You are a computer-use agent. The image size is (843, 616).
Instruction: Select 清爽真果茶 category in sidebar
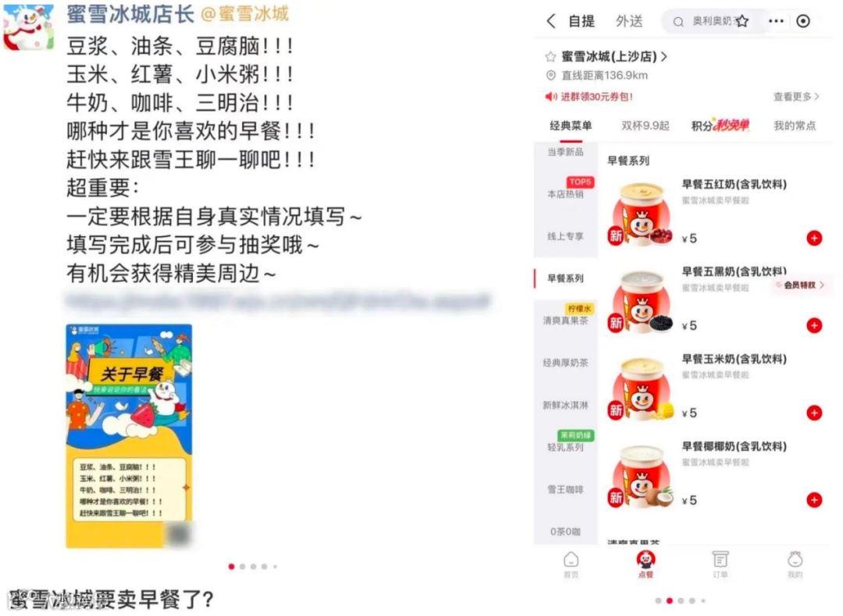pyautogui.click(x=566, y=320)
